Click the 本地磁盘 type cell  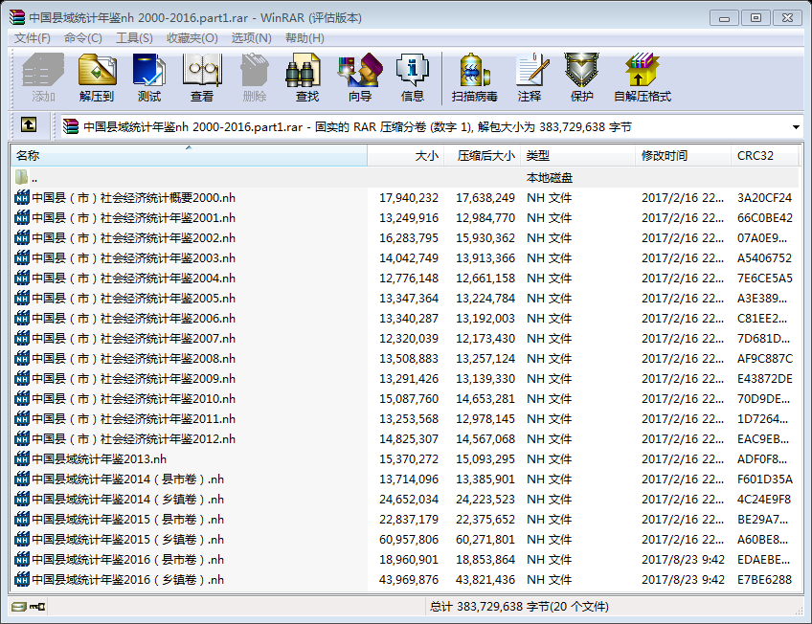tap(550, 178)
